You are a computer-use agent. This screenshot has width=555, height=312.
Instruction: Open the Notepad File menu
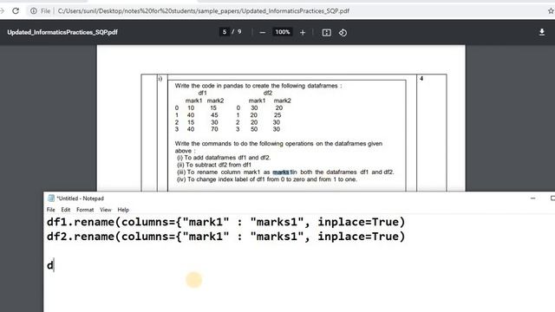click(x=50, y=210)
